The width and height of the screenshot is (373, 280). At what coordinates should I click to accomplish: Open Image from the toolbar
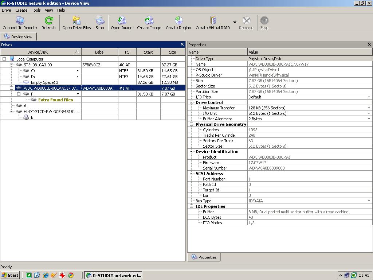(122, 23)
